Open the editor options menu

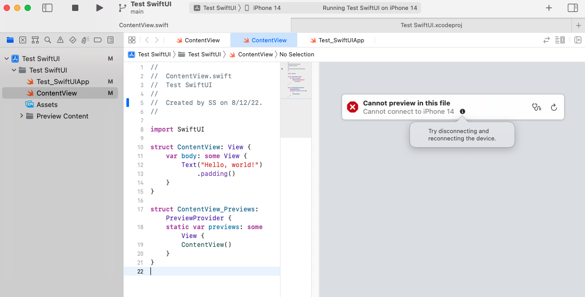[x=560, y=40]
